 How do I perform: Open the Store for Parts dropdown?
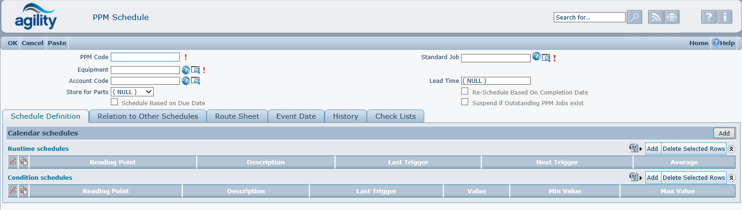coord(132,92)
